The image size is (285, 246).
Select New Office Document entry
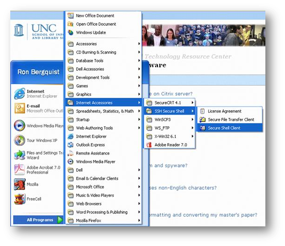(x=96, y=16)
